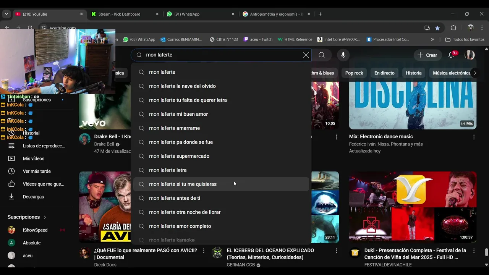The width and height of the screenshot is (489, 275).
Task: Select suggestion 'mon laferte pa donde se fue'
Action: tap(220, 142)
